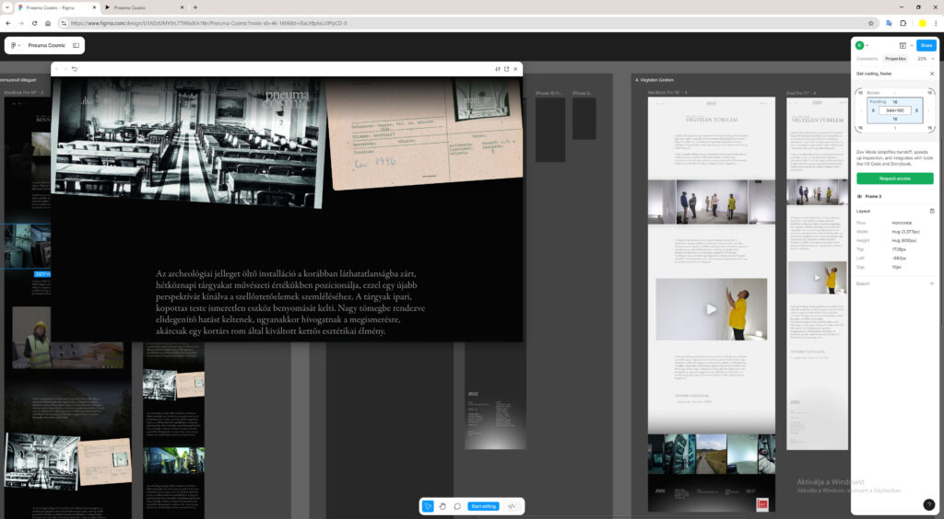Click the blue Share button
The width and height of the screenshot is (944, 519).
(x=926, y=45)
